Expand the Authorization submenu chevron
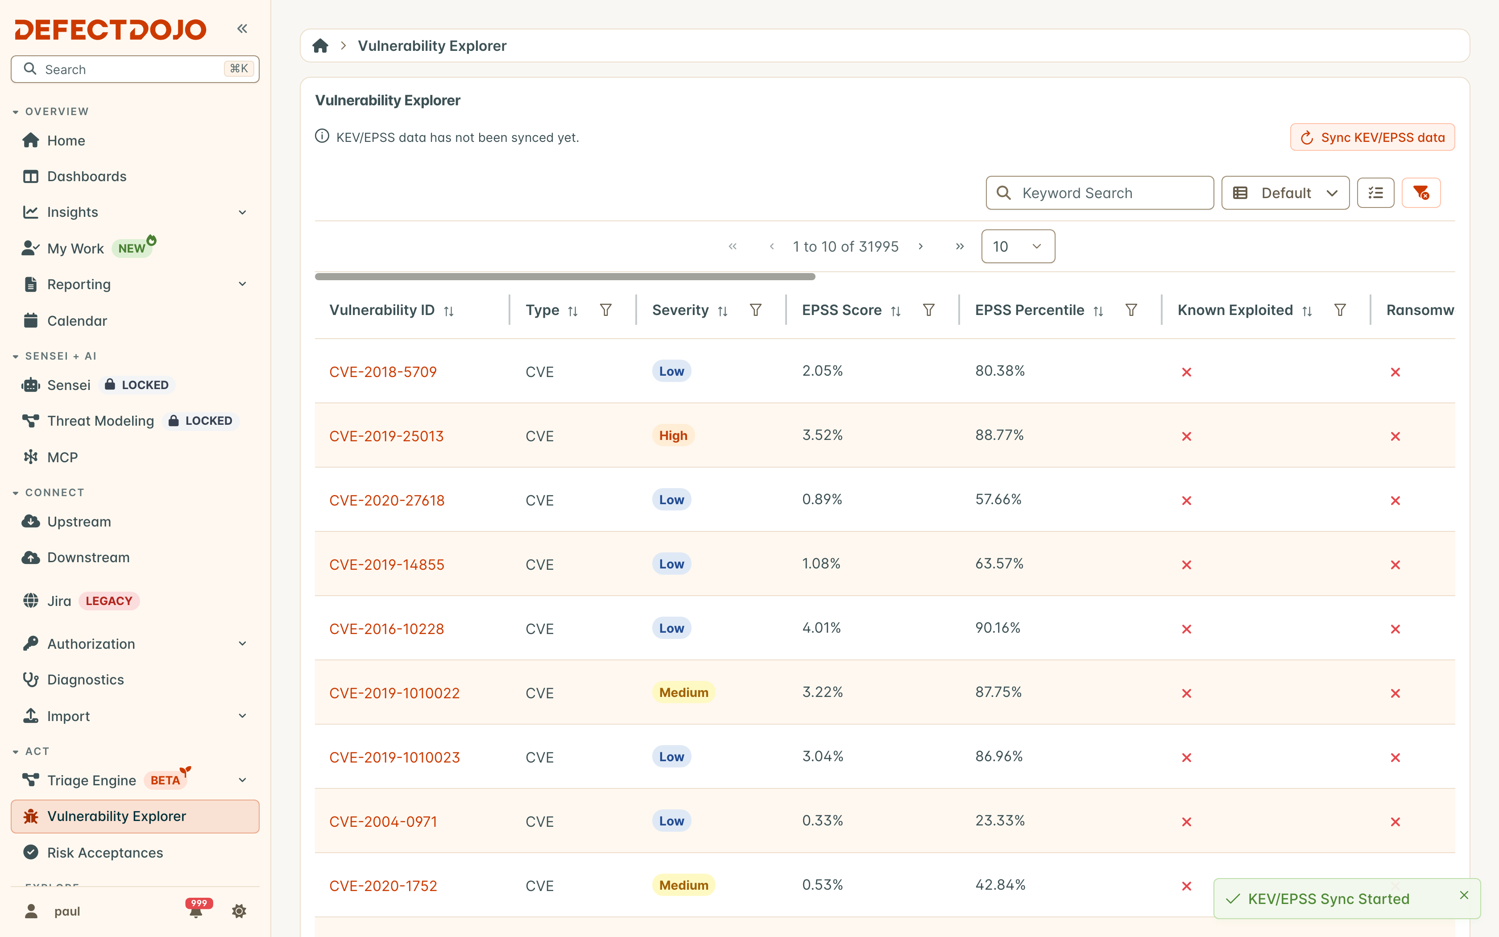The image size is (1499, 937). pos(242,644)
